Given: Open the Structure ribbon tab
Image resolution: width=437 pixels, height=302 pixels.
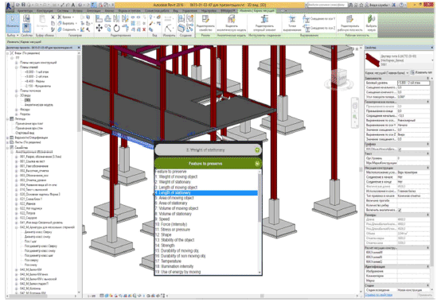Looking at the screenshot, I should (45, 11).
